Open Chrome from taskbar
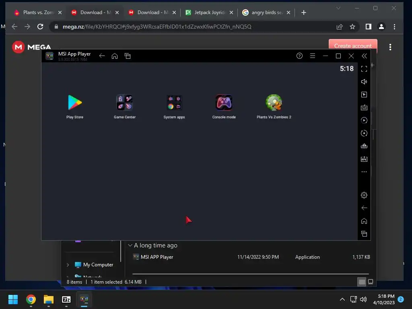 tap(31, 299)
